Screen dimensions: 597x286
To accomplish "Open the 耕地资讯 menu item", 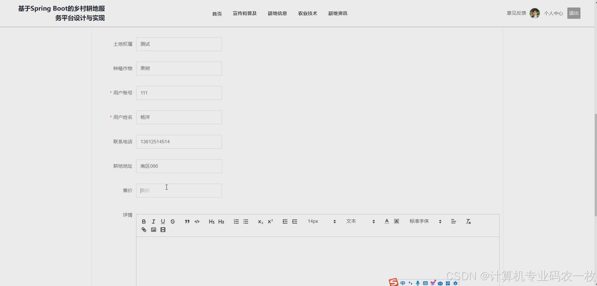I will (x=338, y=13).
